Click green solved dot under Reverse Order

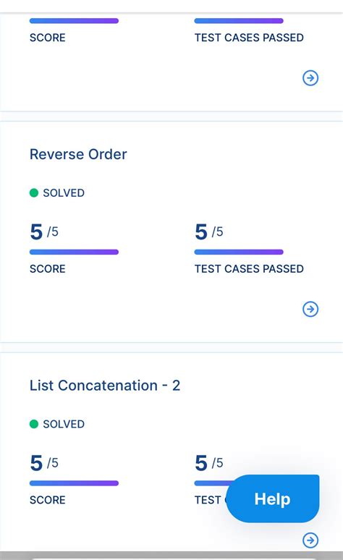[34, 193]
